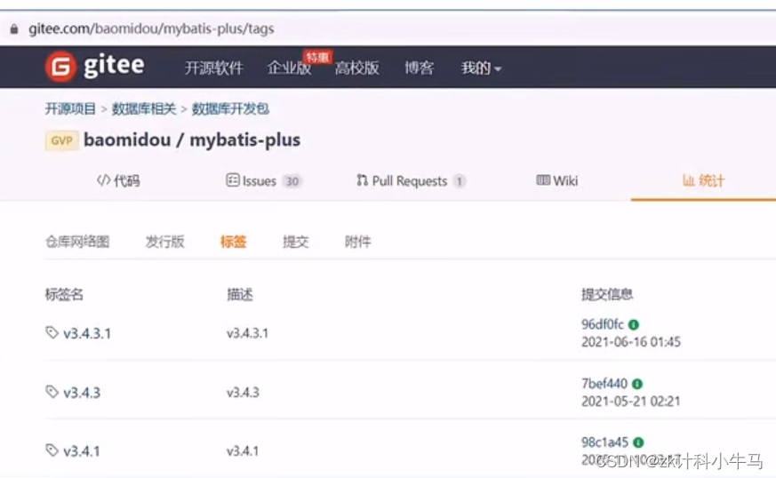Click the tag icon beside v3.4.3.1
This screenshot has width=776, height=478.
point(52,332)
